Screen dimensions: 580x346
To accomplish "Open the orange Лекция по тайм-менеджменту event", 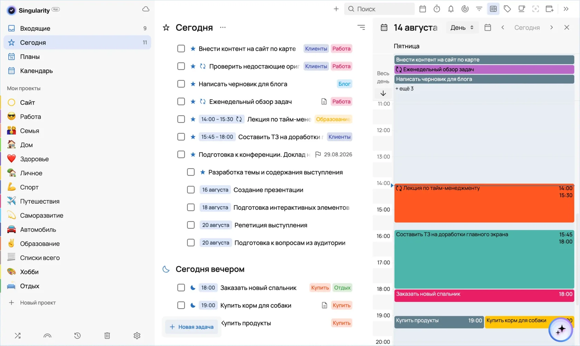I will click(x=484, y=203).
